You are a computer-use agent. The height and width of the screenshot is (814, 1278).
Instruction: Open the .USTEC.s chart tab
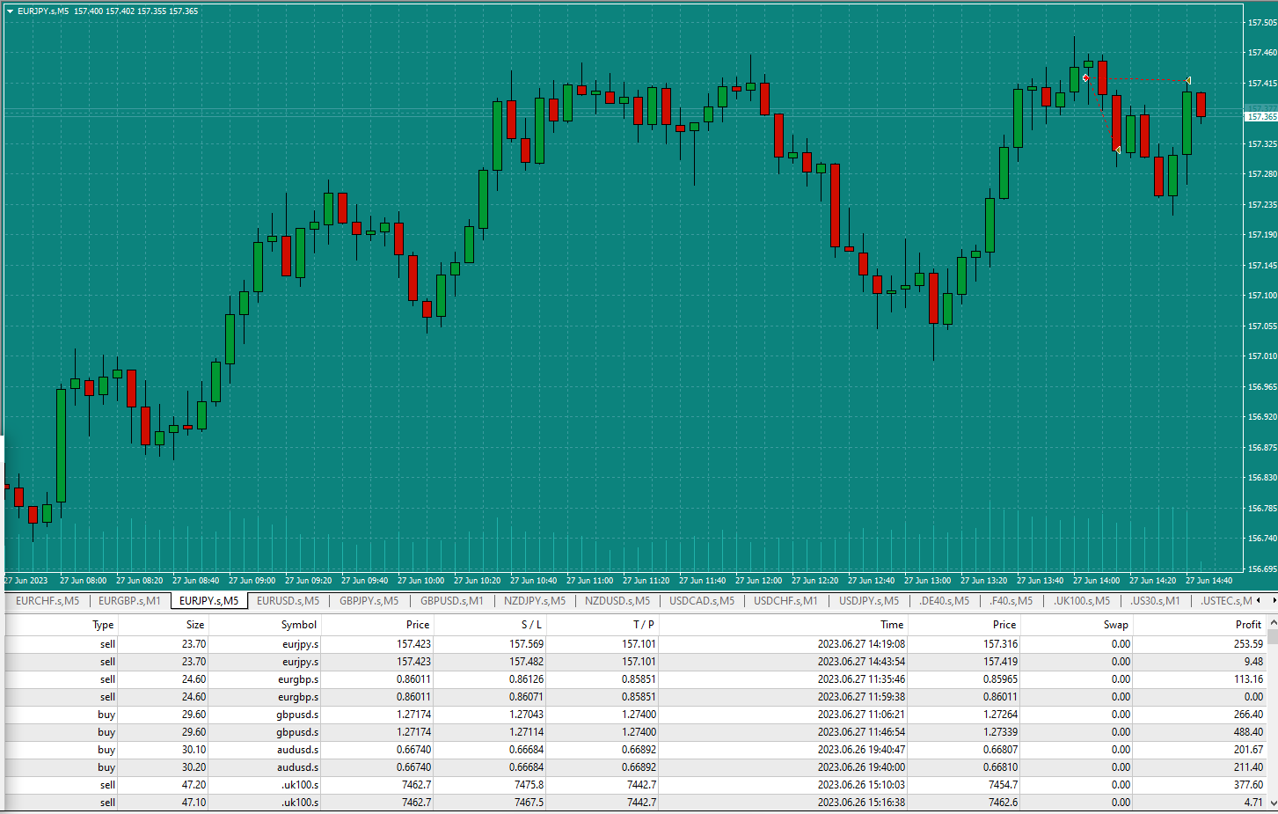point(1225,601)
